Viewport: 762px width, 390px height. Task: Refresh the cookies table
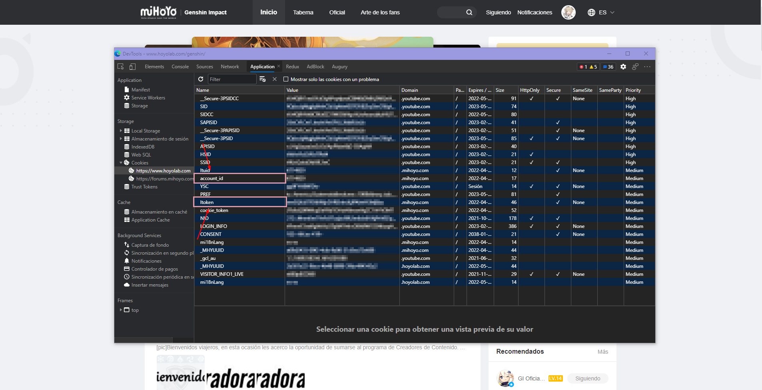coord(201,79)
